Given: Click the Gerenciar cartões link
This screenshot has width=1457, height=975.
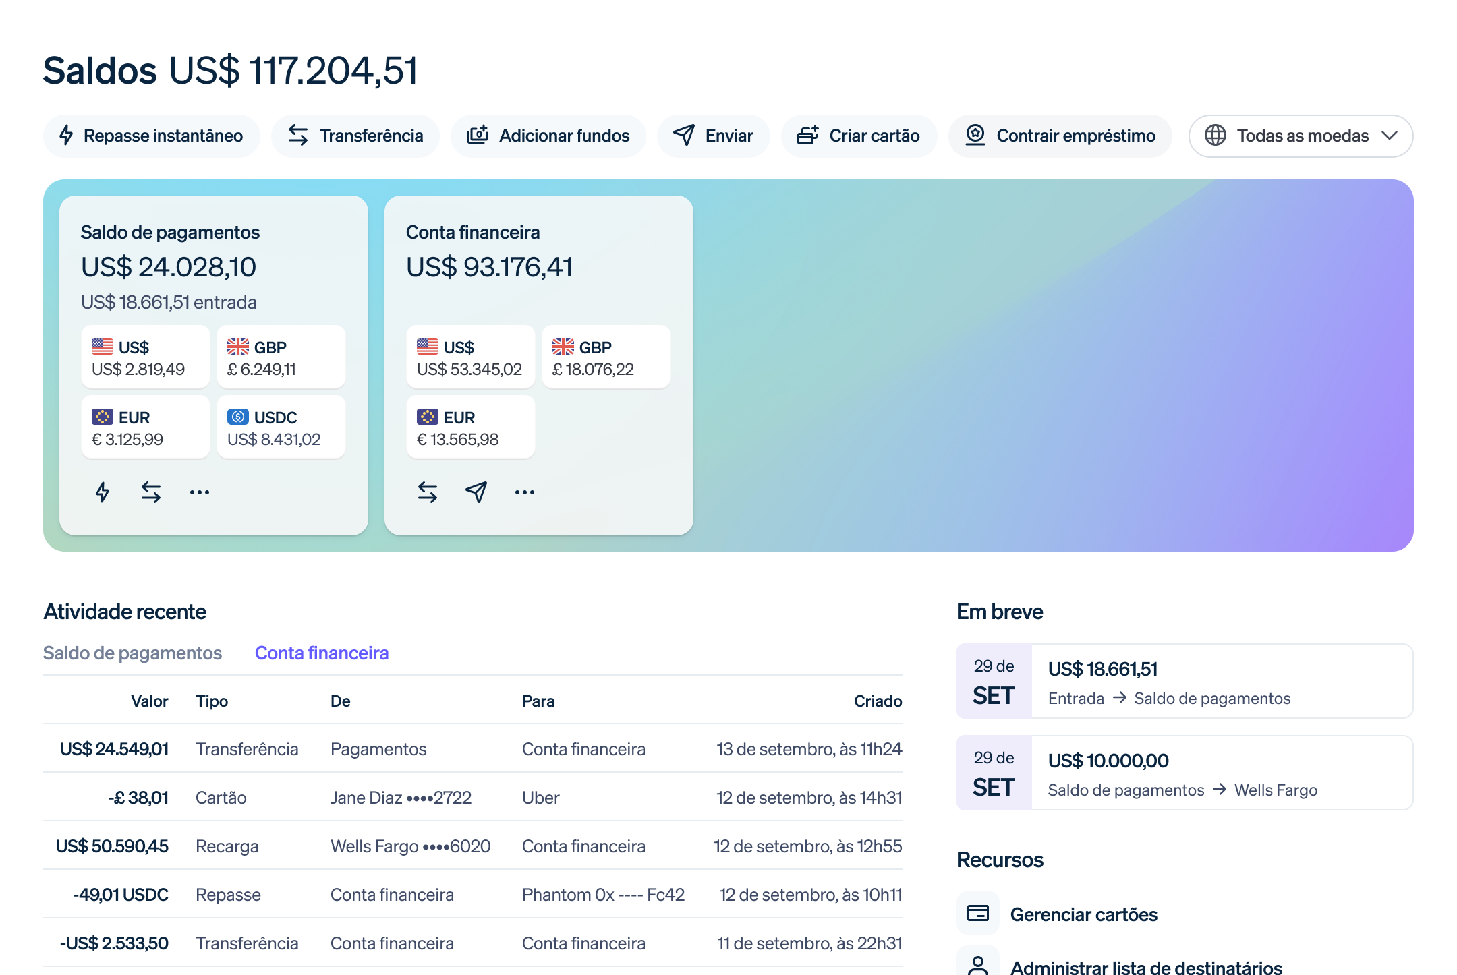Looking at the screenshot, I should click(x=1083, y=914).
